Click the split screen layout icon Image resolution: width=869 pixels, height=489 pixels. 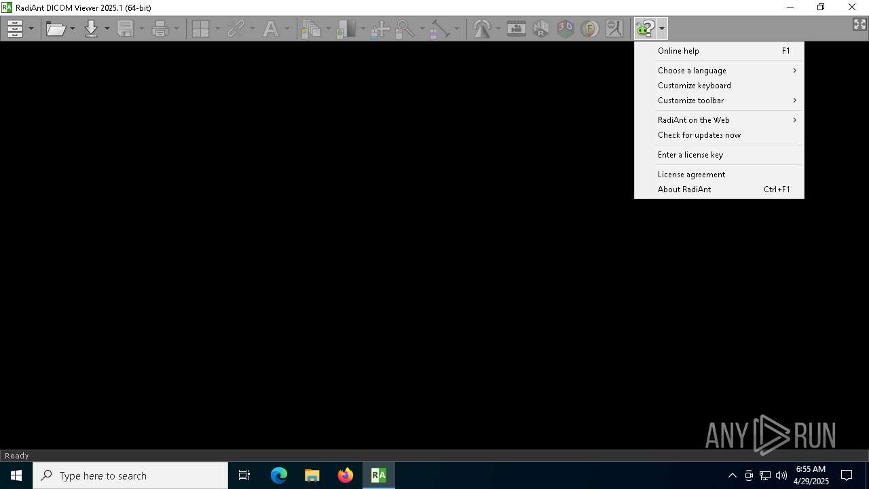coord(200,29)
